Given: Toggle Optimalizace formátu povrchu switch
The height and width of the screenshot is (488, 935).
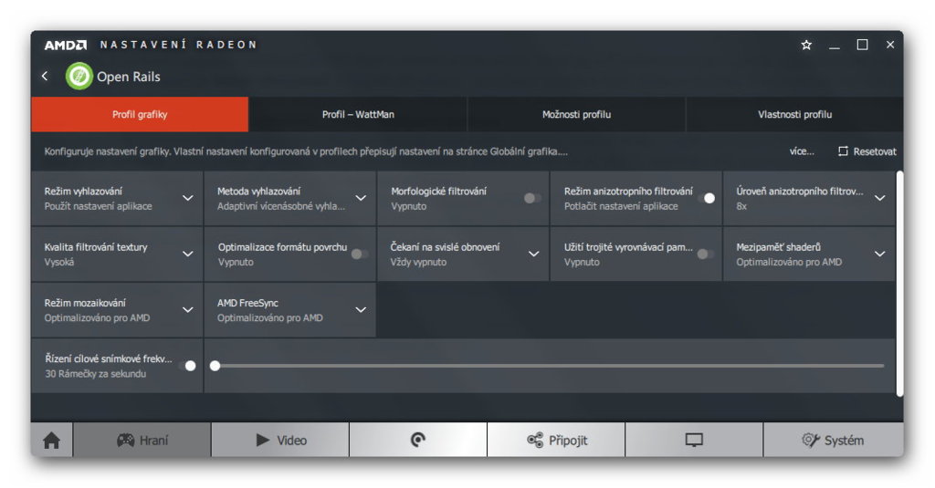Looking at the screenshot, I should click(360, 254).
